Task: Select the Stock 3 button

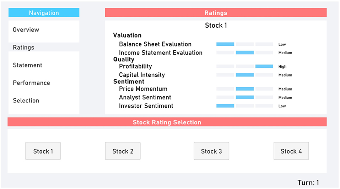Action: (x=211, y=151)
